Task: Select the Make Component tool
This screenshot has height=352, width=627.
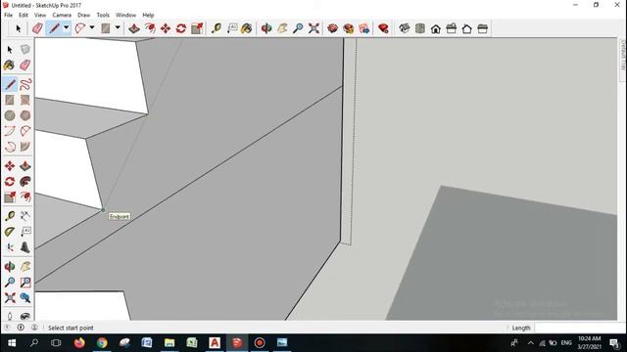Action: pyautogui.click(x=25, y=50)
